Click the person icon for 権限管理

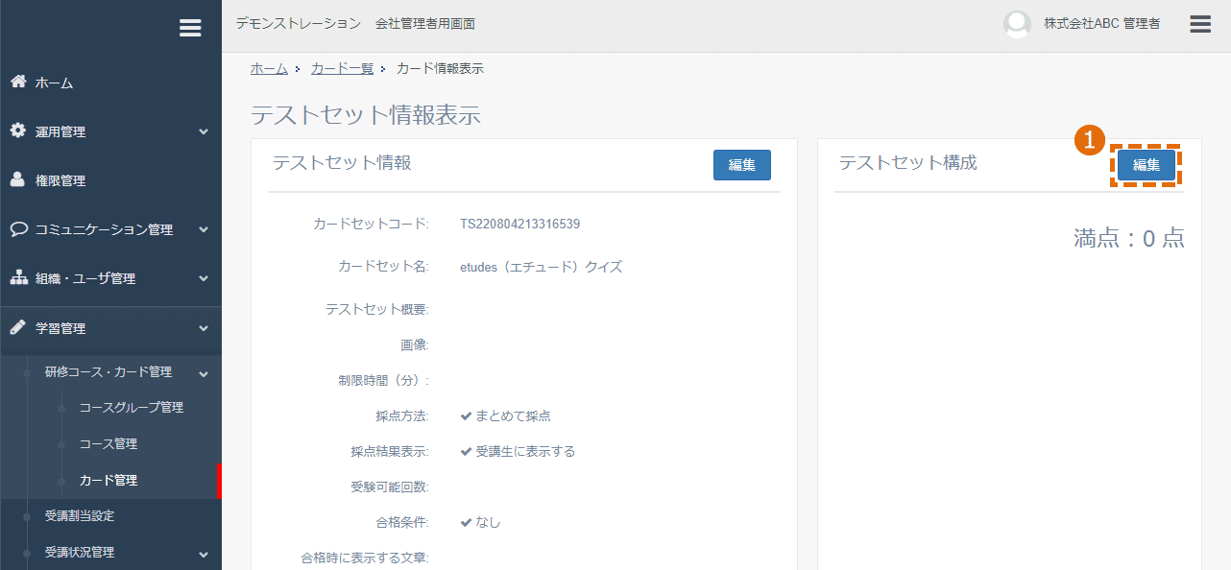coord(18,180)
